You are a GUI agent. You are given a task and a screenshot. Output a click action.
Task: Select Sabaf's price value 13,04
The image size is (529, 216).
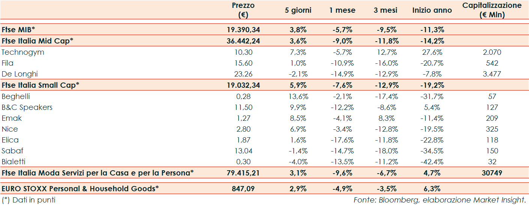click(x=243, y=151)
